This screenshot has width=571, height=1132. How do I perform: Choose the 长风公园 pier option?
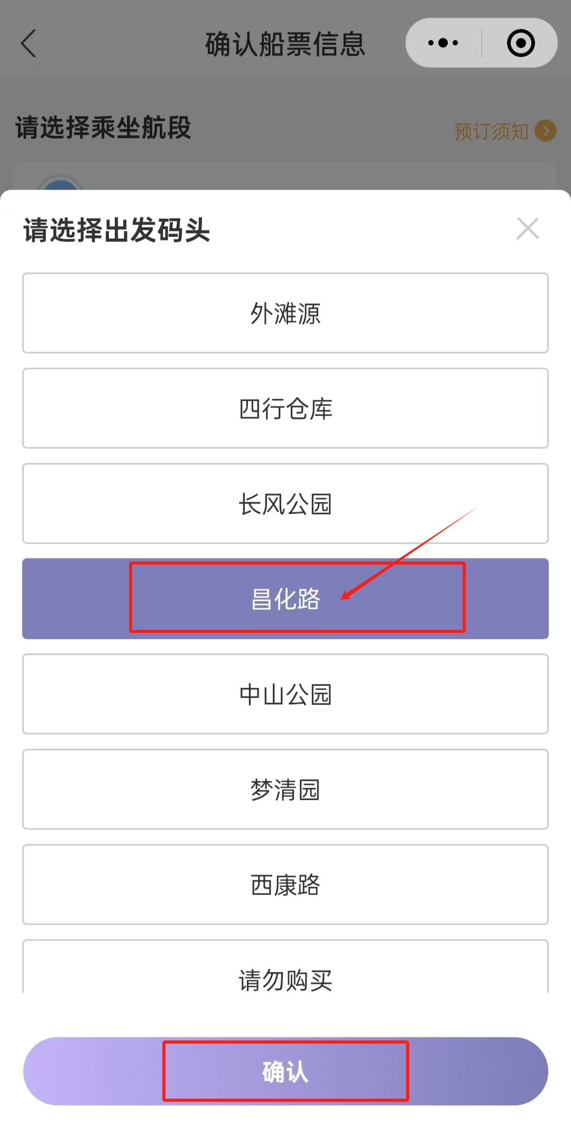pos(285,503)
